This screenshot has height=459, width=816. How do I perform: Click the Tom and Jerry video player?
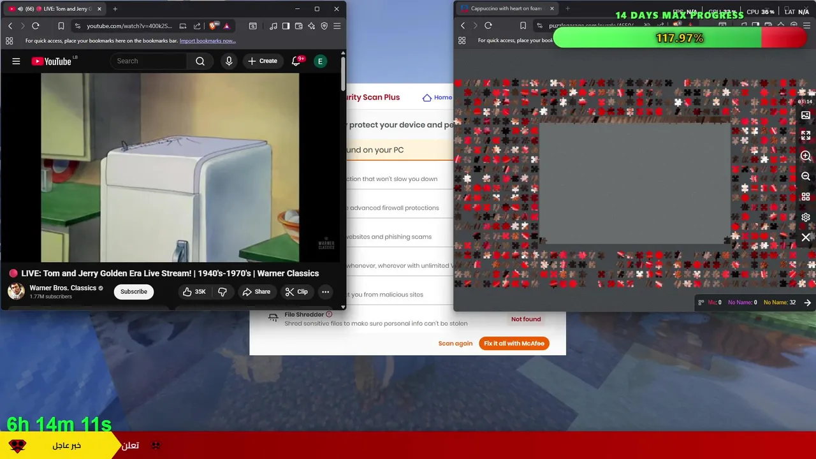[170, 168]
